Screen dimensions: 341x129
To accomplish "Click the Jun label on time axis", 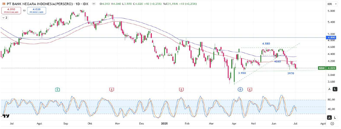I will pyautogui.click(x=274, y=123).
